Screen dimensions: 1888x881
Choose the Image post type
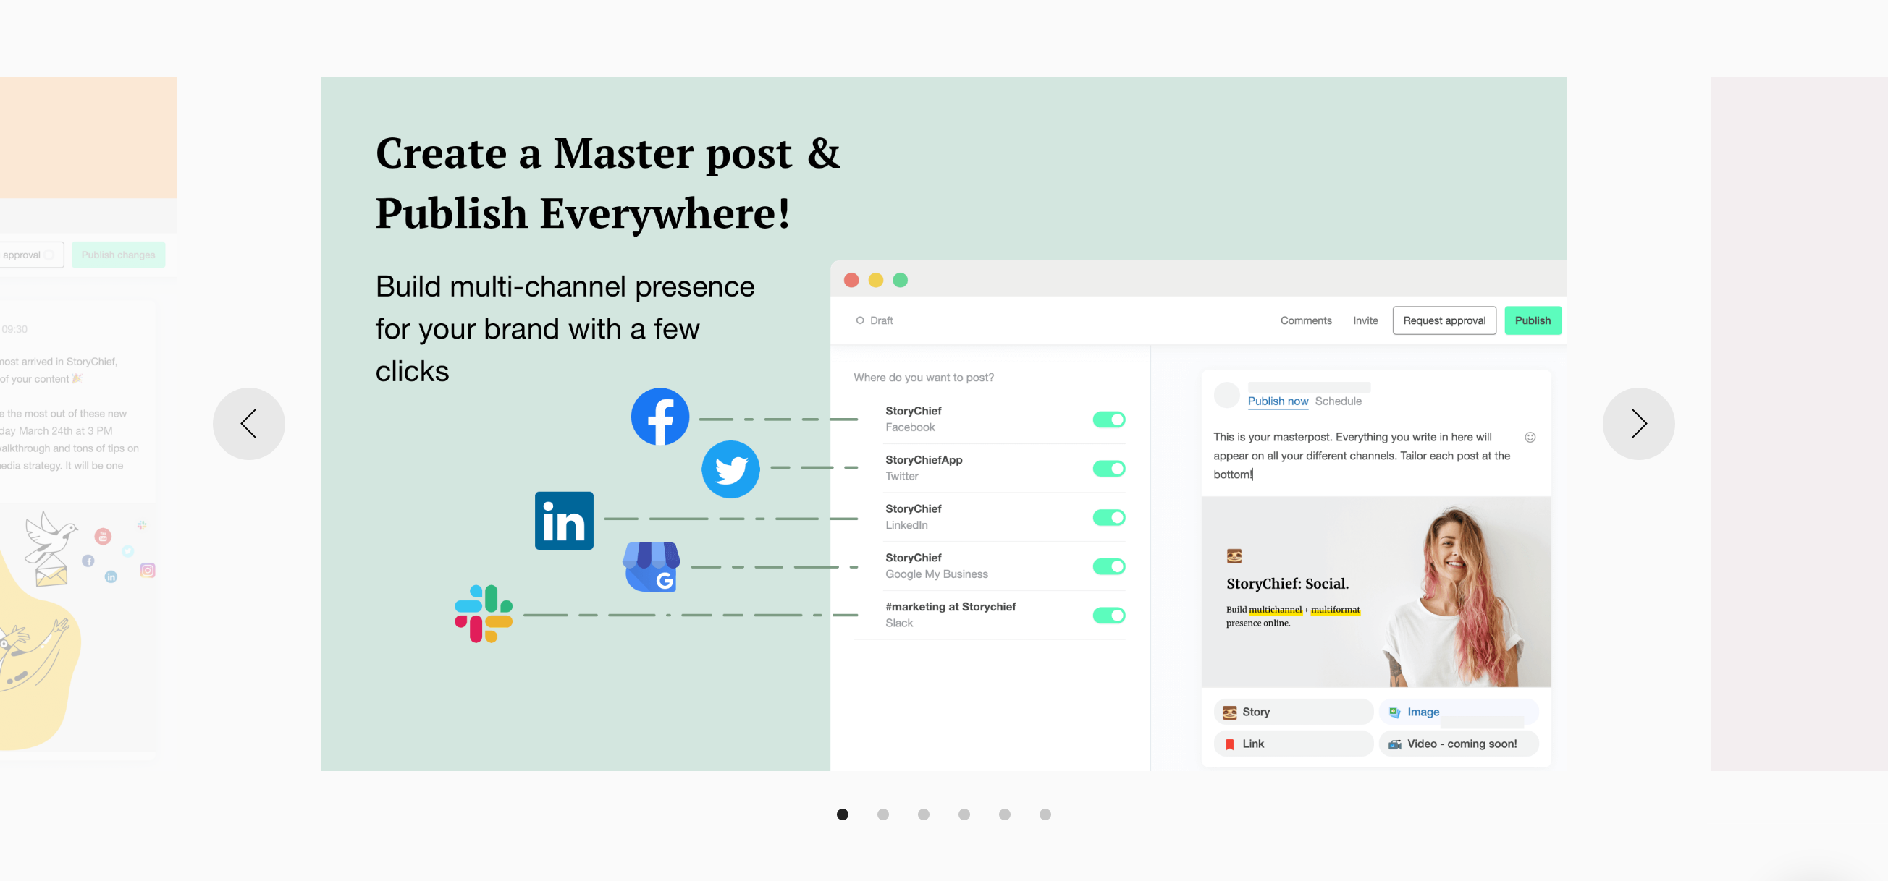(1458, 712)
